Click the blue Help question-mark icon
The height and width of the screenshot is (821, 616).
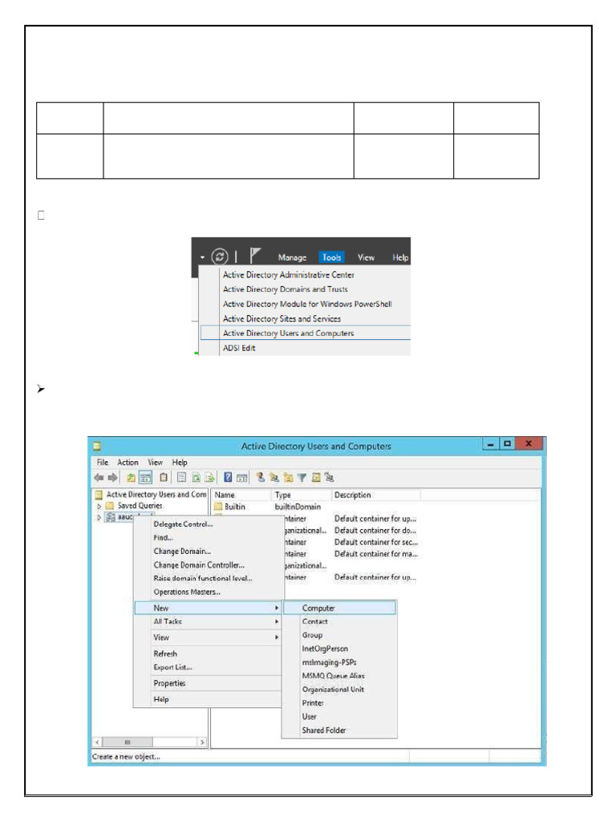click(x=228, y=477)
